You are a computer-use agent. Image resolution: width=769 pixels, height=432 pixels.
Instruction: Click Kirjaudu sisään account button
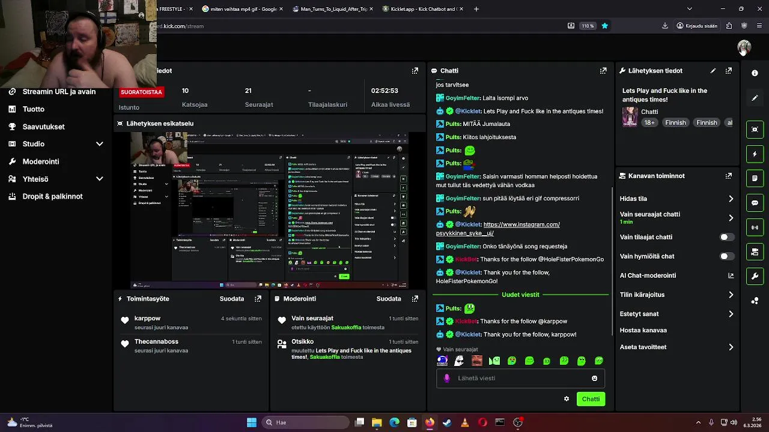697,26
